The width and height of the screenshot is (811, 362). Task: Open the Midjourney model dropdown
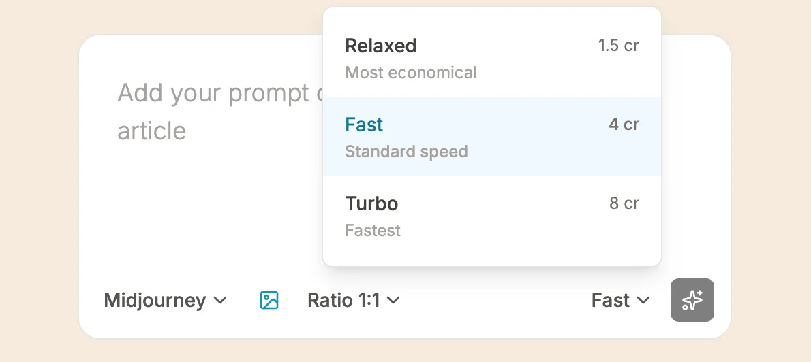[165, 300]
